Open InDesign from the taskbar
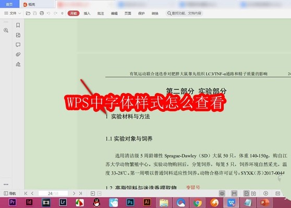This screenshot has height=208, width=291. click(x=29, y=202)
